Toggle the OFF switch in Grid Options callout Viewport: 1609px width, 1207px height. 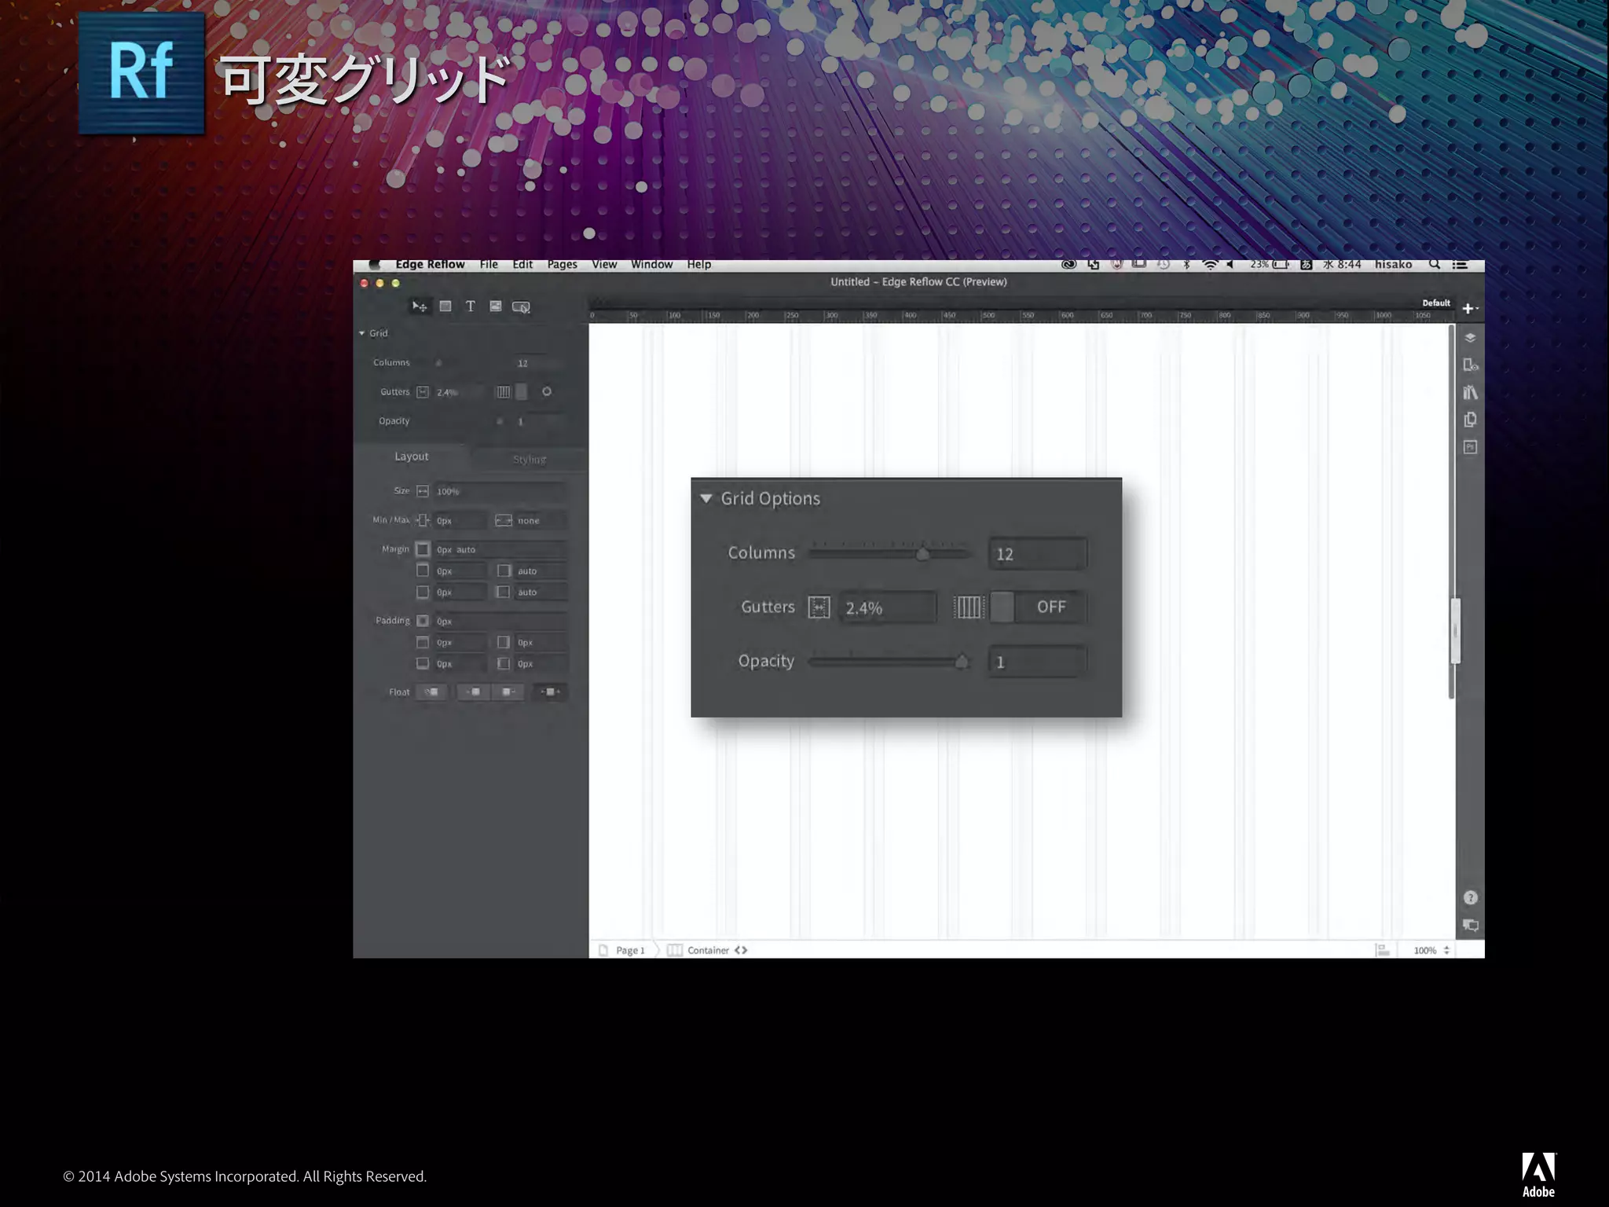[1038, 607]
